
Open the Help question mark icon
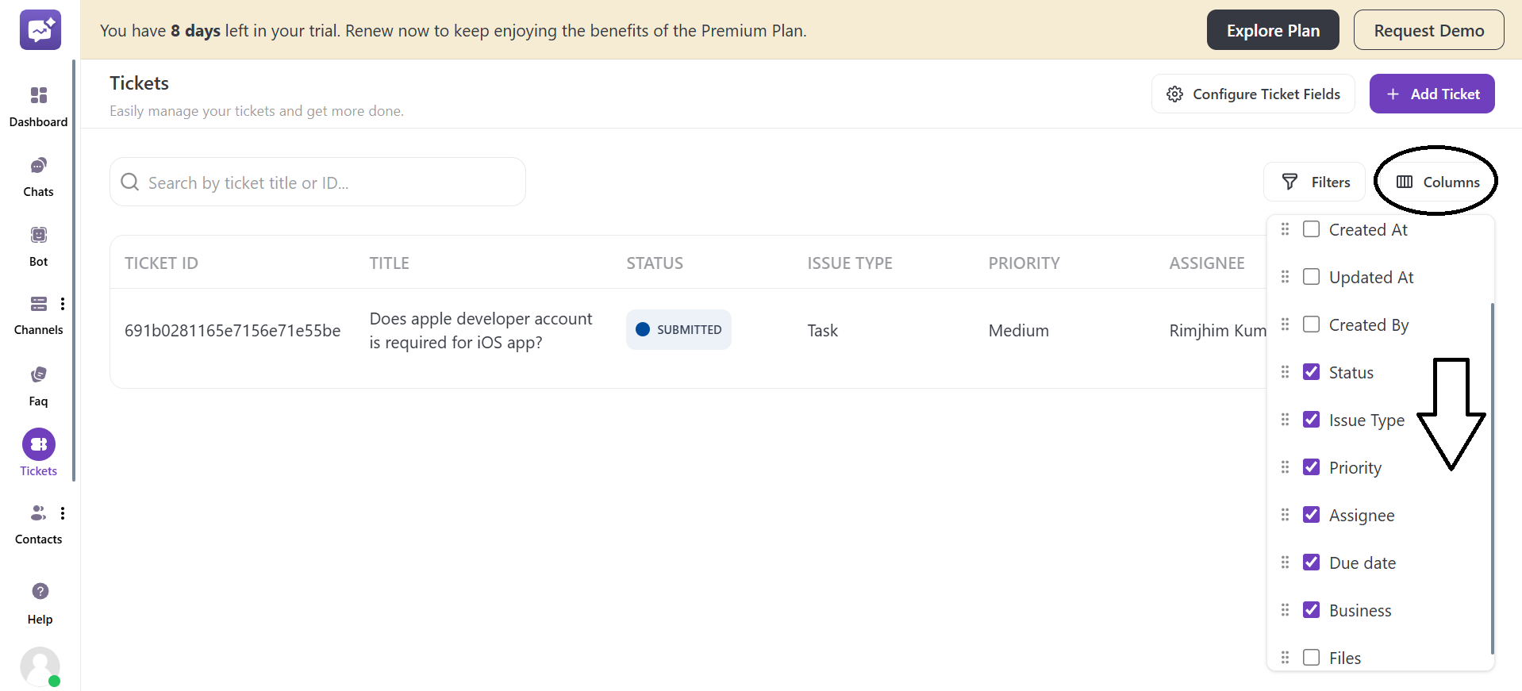[40, 592]
